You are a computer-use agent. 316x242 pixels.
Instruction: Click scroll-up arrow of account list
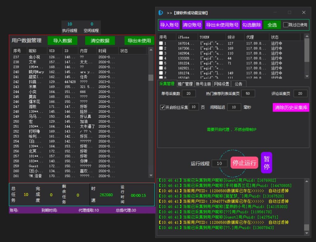(x=307, y=36)
